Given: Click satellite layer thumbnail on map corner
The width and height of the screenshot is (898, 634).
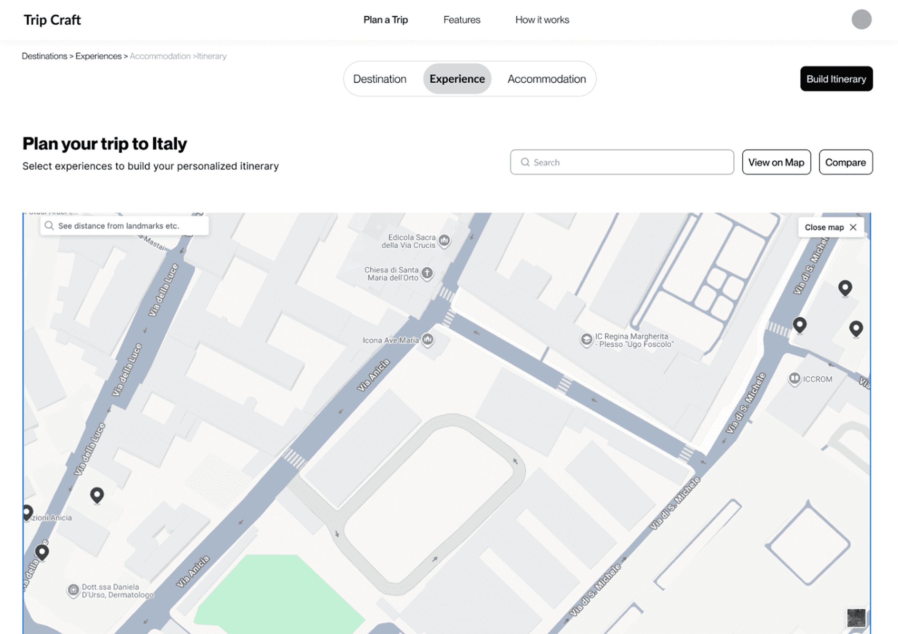Looking at the screenshot, I should coord(856,618).
